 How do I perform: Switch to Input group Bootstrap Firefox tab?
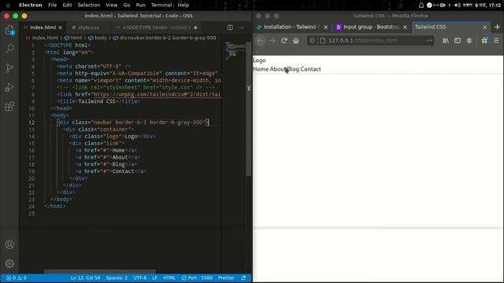[371, 28]
